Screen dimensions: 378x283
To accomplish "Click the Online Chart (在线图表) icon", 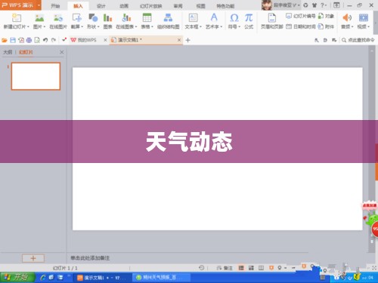I will (x=126, y=17).
